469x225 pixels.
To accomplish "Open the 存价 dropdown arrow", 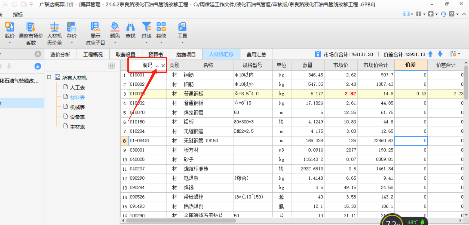I will point(72,42).
